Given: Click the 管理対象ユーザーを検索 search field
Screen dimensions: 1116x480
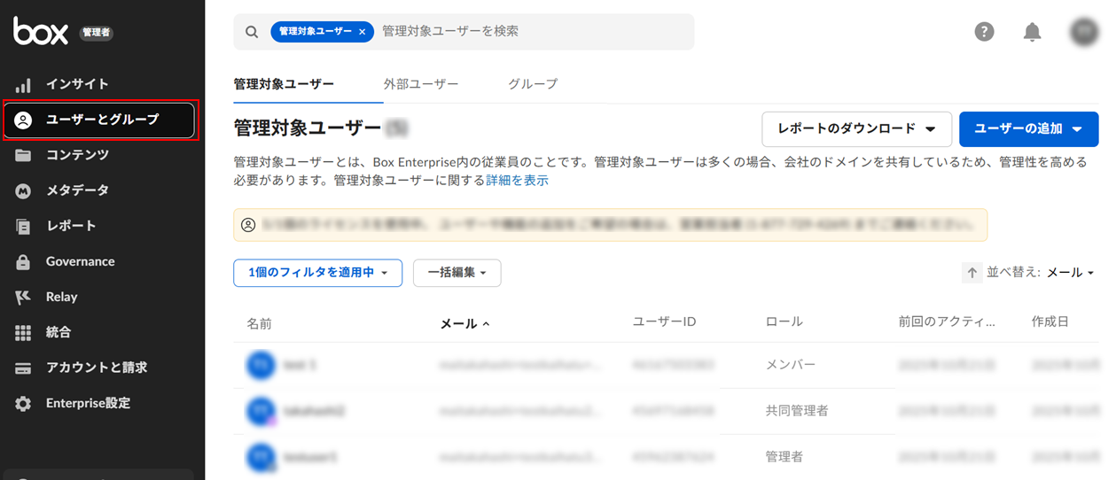Looking at the screenshot, I should (532, 31).
